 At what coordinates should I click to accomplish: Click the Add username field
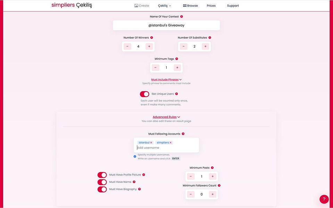pos(166,148)
